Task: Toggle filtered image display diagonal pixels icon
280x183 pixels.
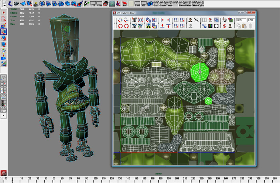Action: click(196, 20)
